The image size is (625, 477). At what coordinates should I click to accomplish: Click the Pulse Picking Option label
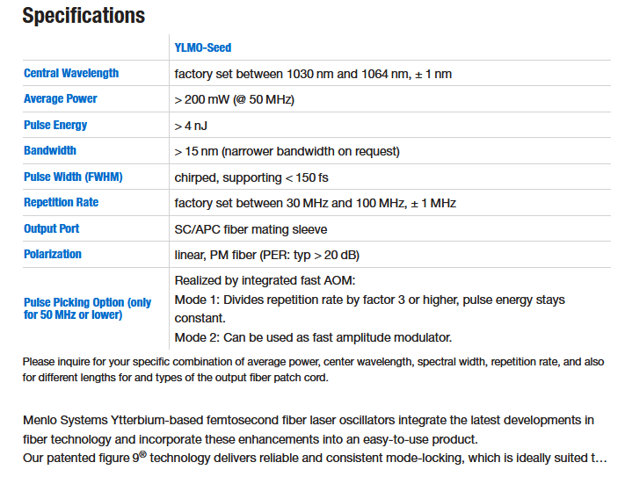[x=87, y=308]
